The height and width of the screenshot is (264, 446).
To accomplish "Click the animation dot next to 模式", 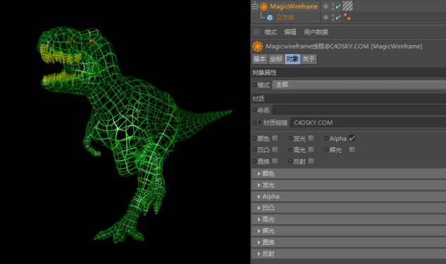I will [x=254, y=84].
